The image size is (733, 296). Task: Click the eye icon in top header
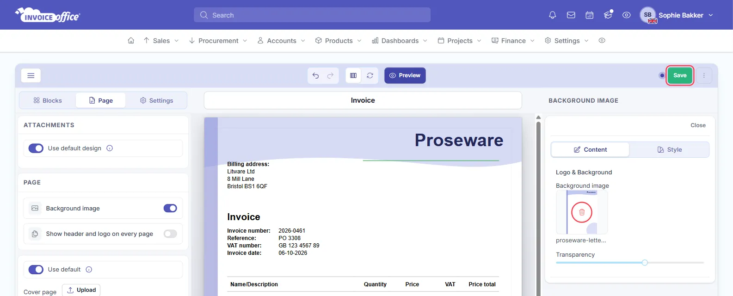(x=627, y=15)
